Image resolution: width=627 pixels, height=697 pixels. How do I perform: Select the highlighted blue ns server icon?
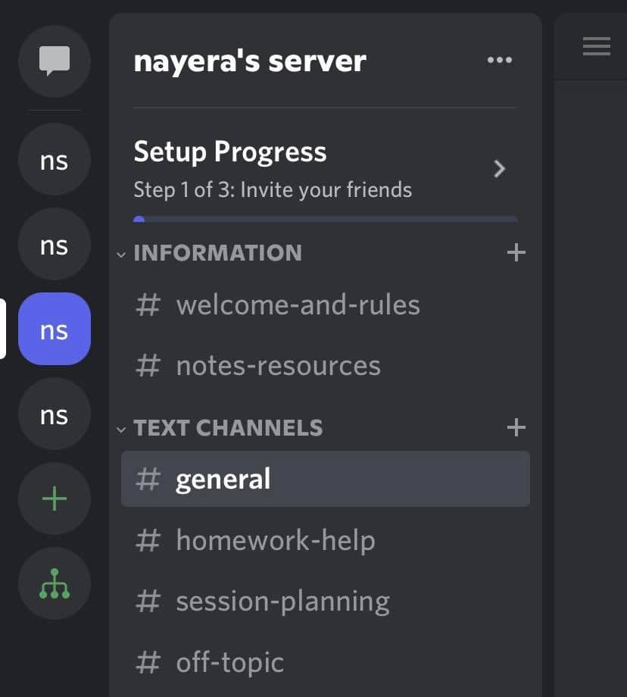coord(55,329)
